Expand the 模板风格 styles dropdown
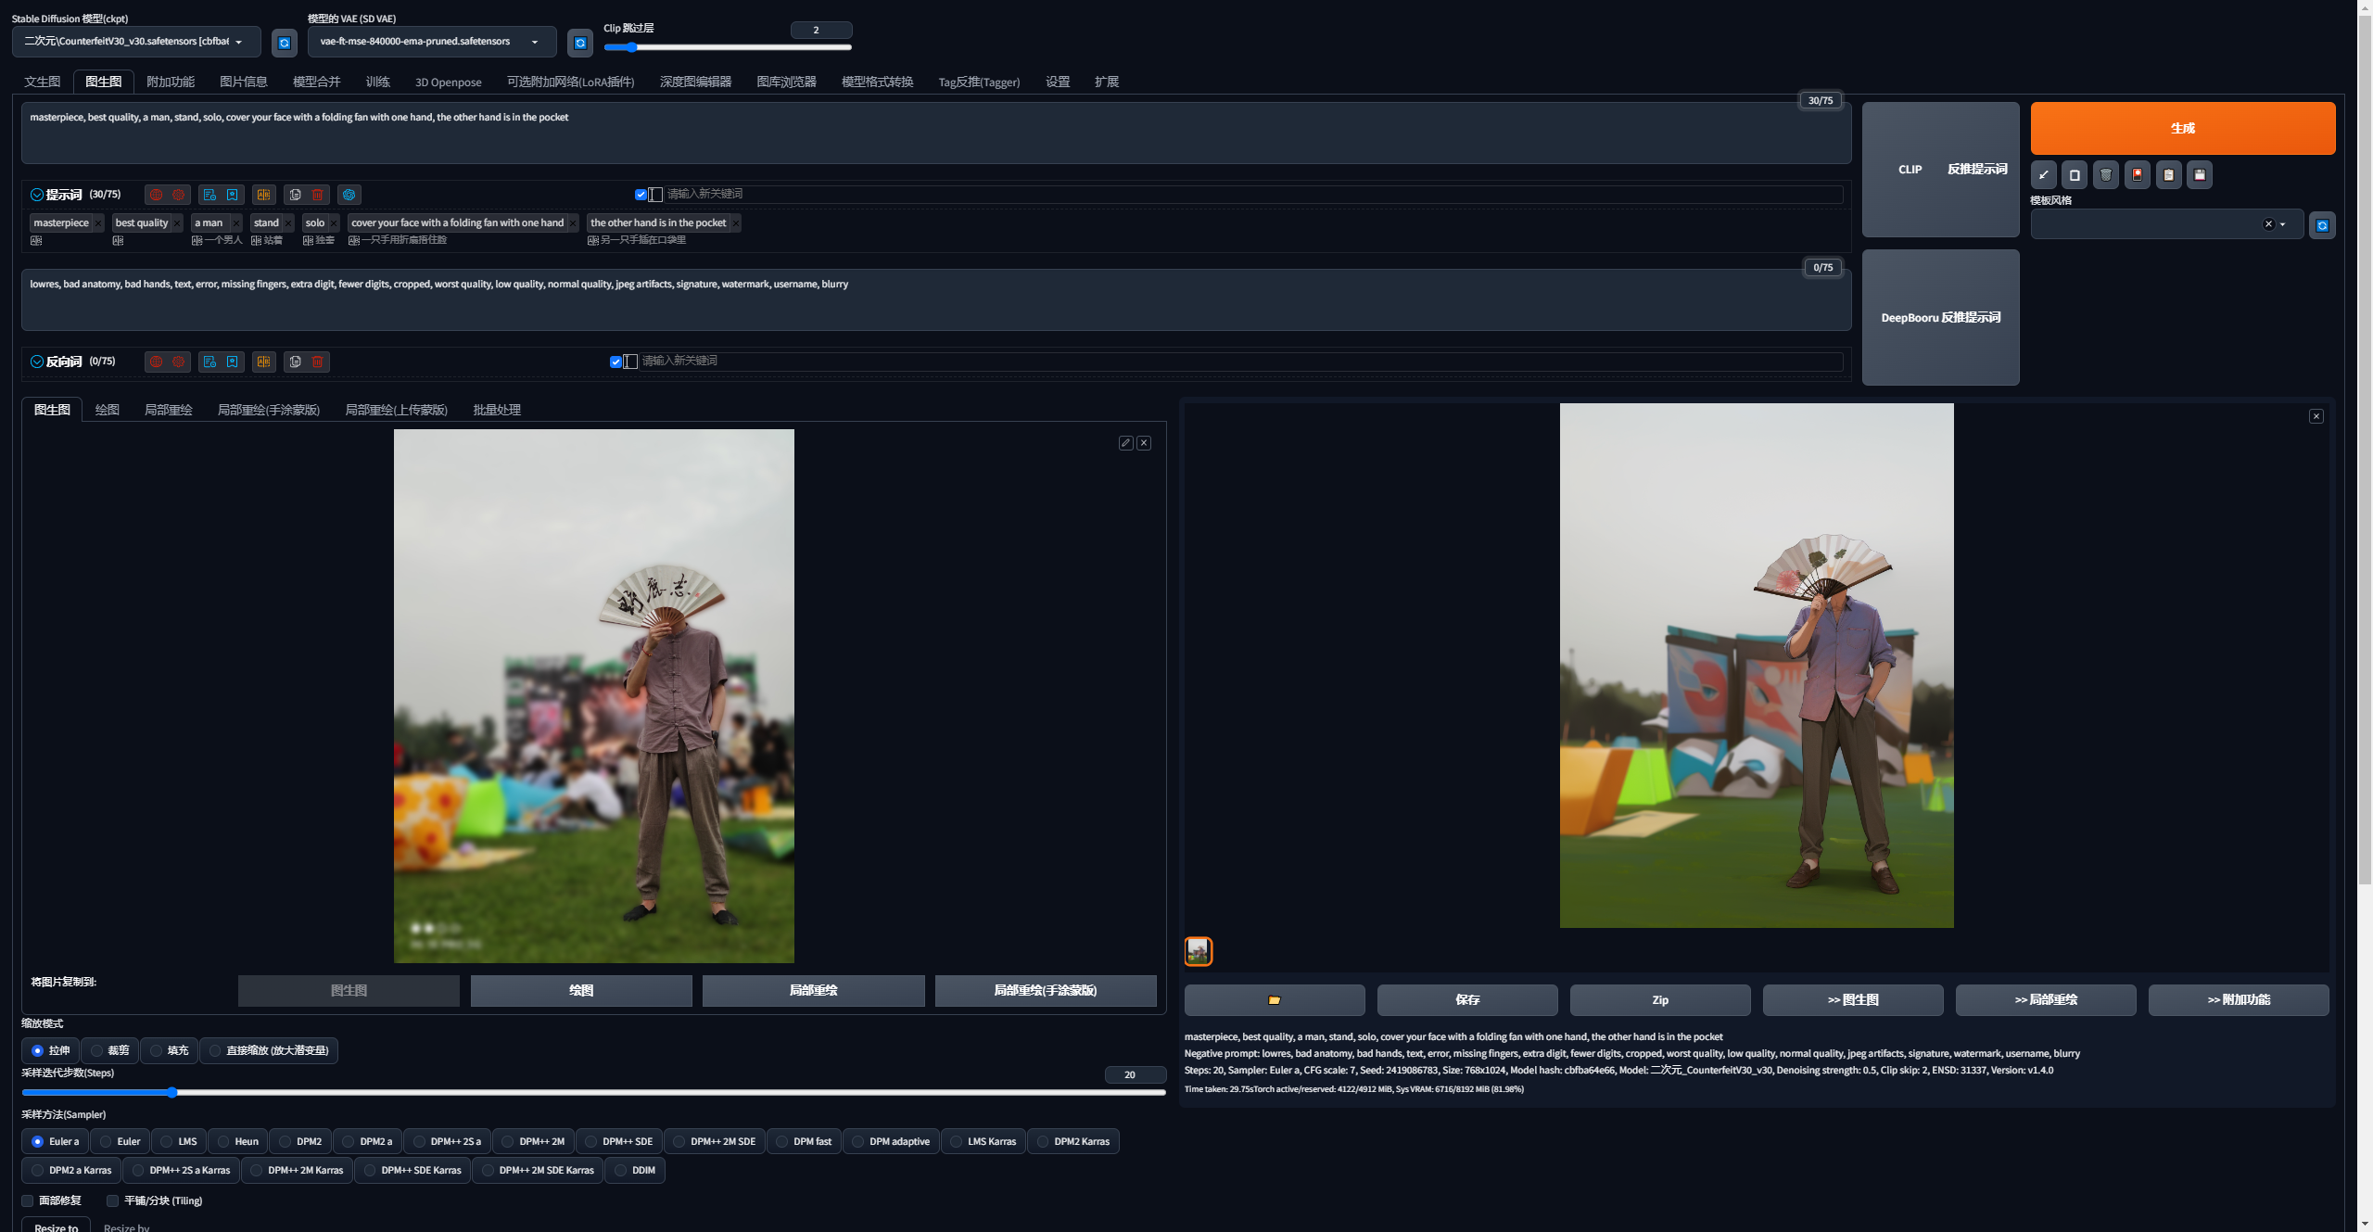2373x1232 pixels. (x=2283, y=224)
